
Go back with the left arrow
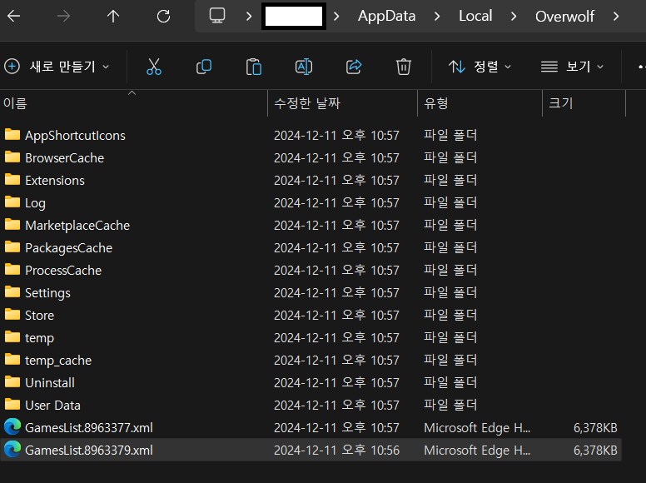pos(13,16)
